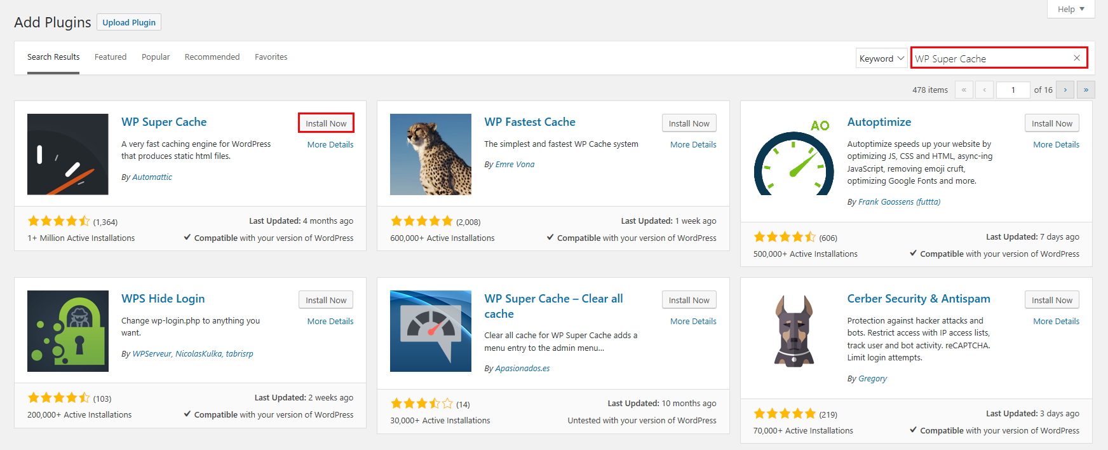Click the Autoptimize star rating
Viewport: 1108px width, 450px height.
785,237
